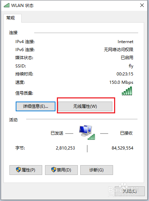
Task: Disable the adapter with 禁用(D)
Action: (61, 170)
